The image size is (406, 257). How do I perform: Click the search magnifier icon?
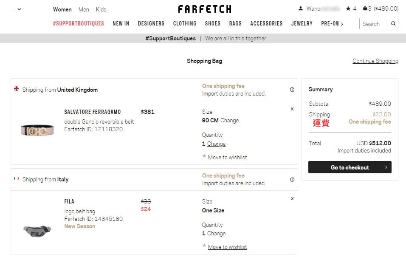(x=393, y=24)
